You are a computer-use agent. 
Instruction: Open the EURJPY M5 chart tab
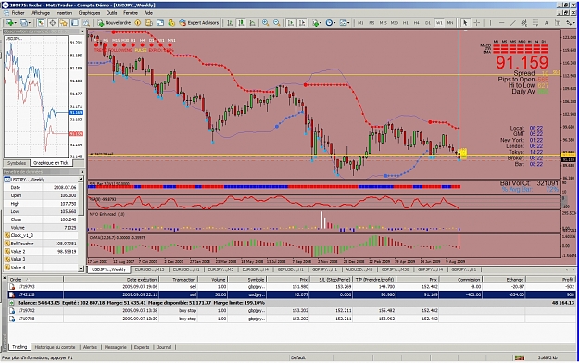[x=220, y=269]
